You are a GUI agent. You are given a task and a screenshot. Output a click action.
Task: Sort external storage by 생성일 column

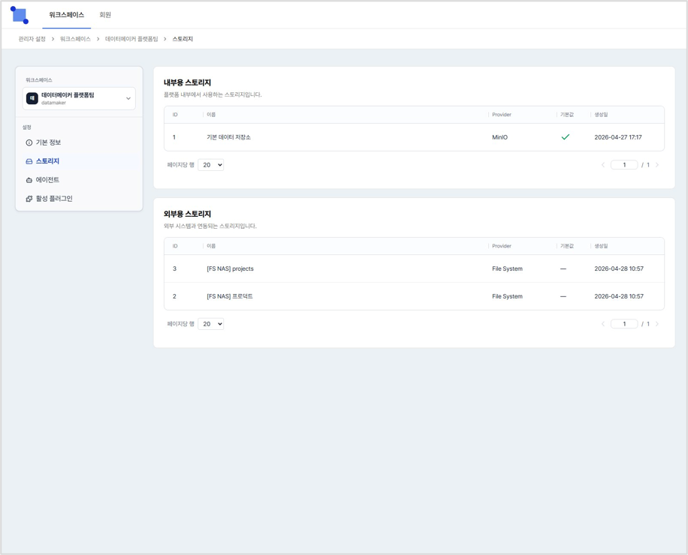point(601,246)
